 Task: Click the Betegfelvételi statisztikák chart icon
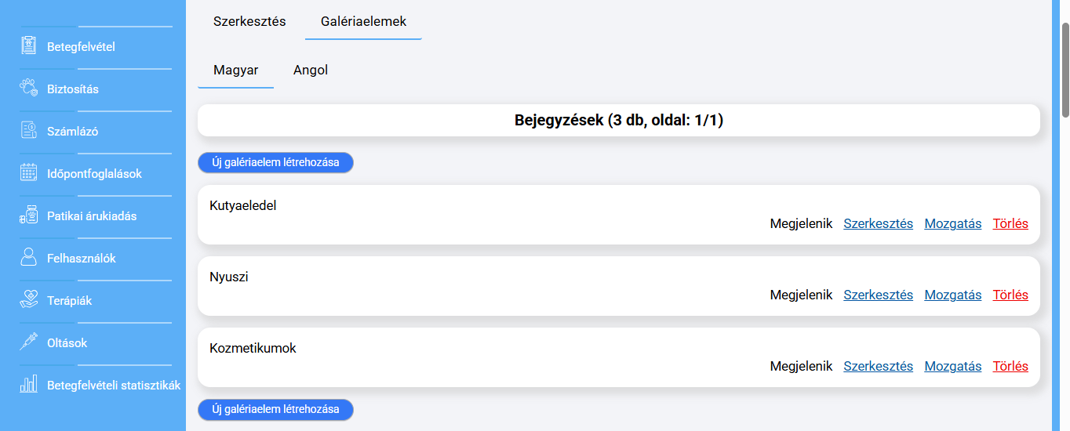click(x=29, y=384)
